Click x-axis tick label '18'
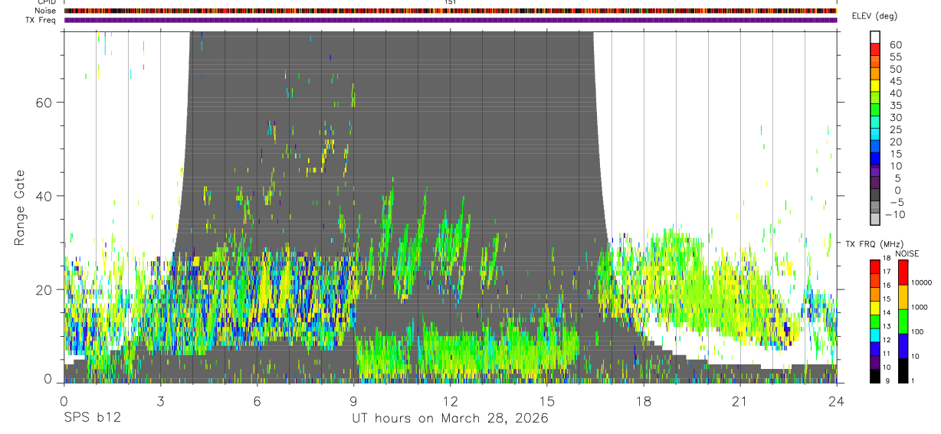This screenshot has width=941, height=434. click(x=644, y=402)
